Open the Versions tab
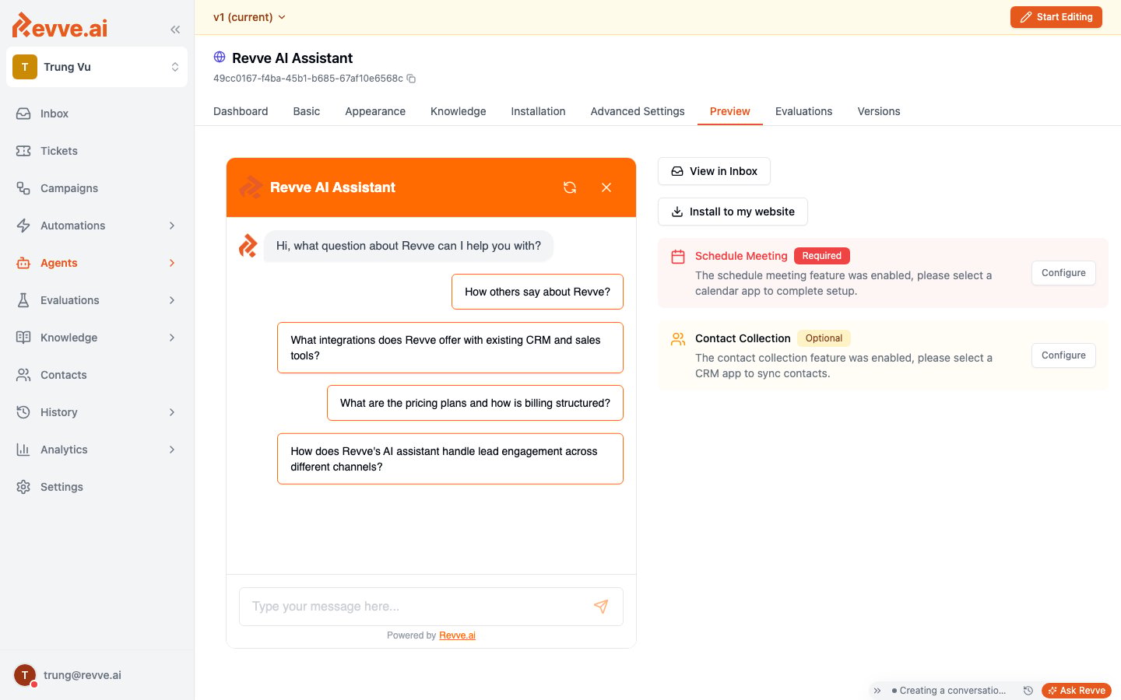The height and width of the screenshot is (700, 1121). pyautogui.click(x=879, y=111)
